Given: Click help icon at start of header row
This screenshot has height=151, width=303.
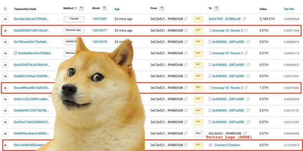Looking at the screenshot, I should pos(5,9).
